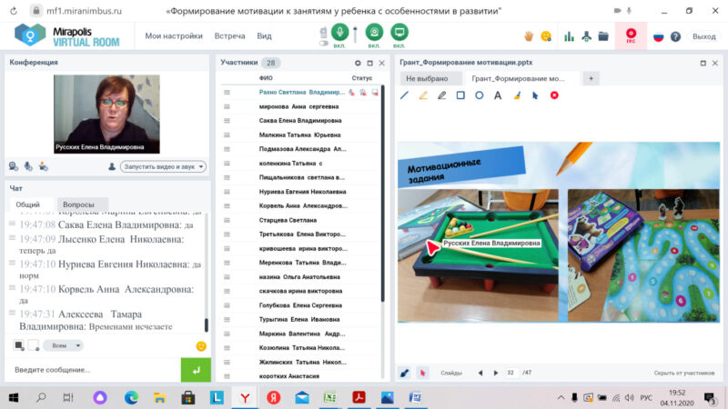Open chat emoji smiley picker
Image resolution: width=728 pixels, height=409 pixels.
click(201, 346)
